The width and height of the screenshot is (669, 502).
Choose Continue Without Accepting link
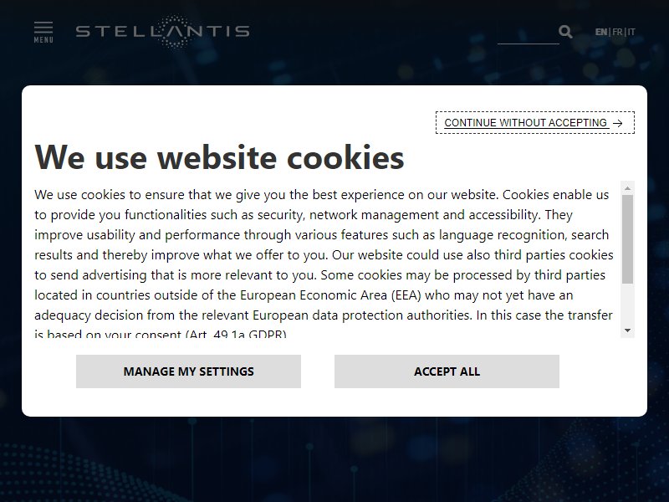click(x=534, y=122)
